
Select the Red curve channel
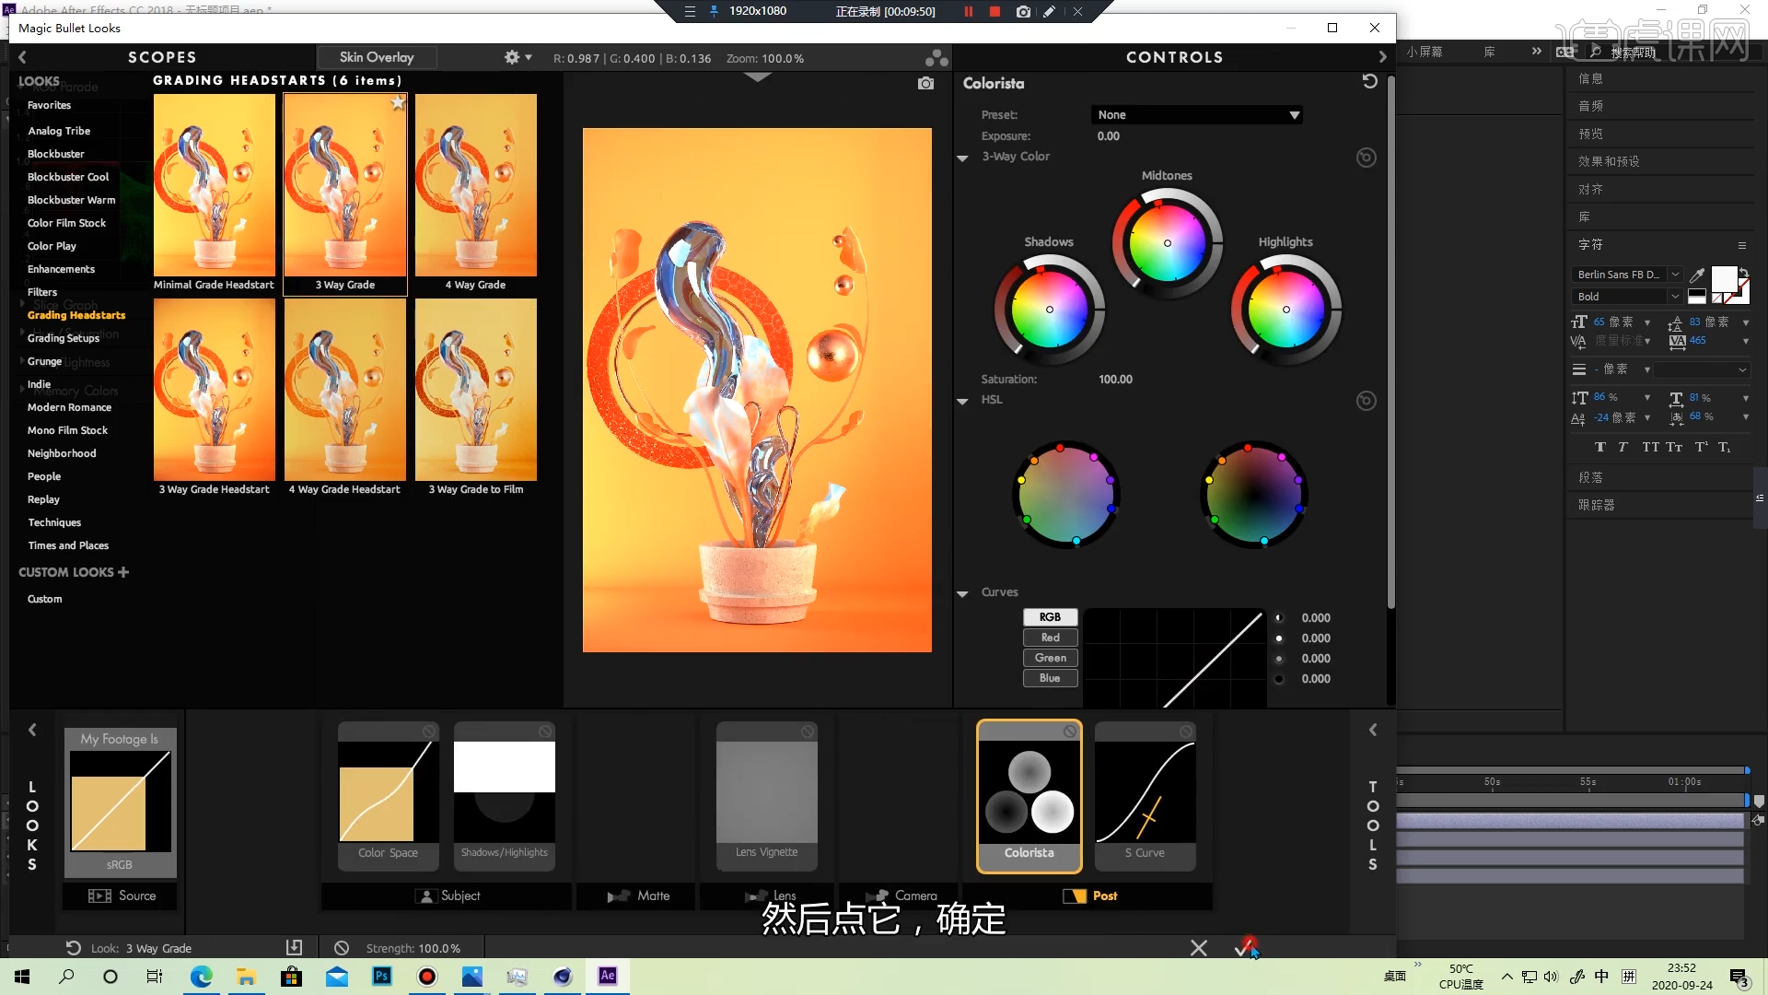point(1050,638)
